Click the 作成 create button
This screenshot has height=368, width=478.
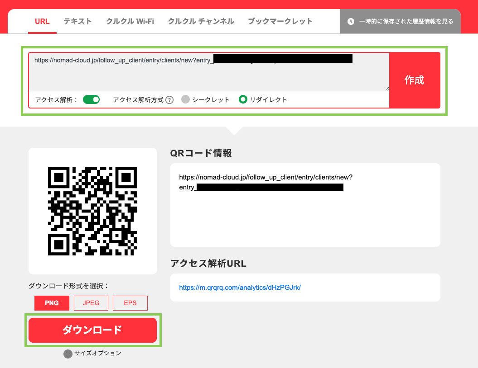coord(415,80)
